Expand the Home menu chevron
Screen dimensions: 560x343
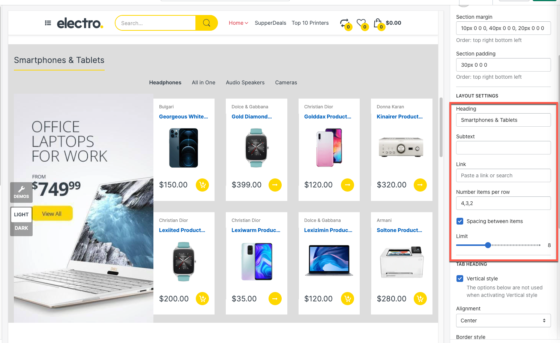246,23
